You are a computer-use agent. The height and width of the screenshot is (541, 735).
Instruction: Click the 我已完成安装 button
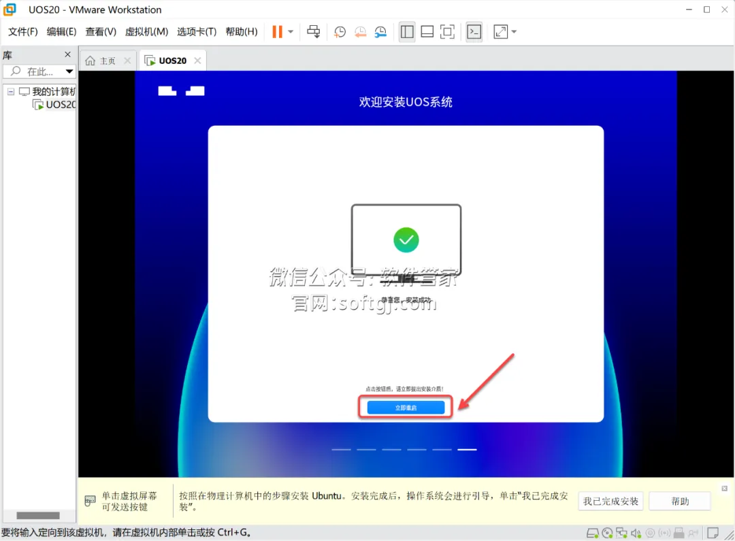[x=610, y=501]
